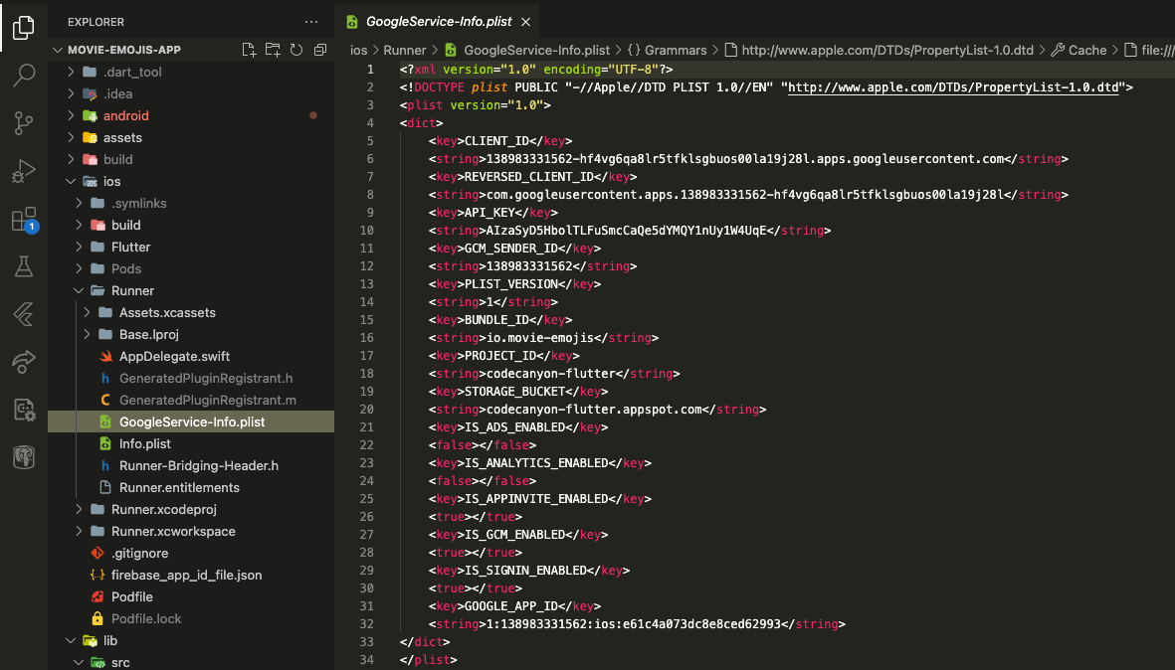This screenshot has width=1175, height=670.
Task: Open the Search view icon
Action: 23,75
